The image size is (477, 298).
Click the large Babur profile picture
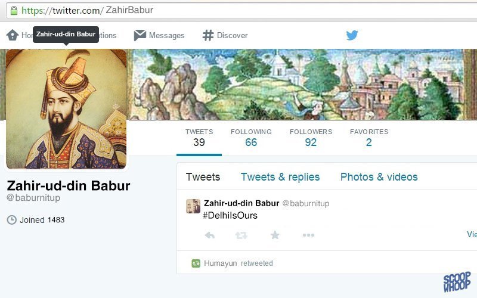[66, 109]
